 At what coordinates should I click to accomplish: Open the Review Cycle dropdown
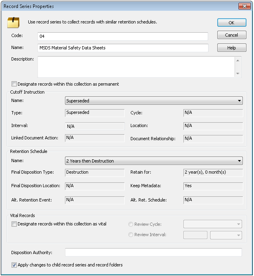(213, 224)
